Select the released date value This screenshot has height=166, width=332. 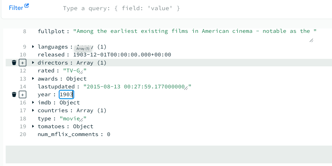122,55
